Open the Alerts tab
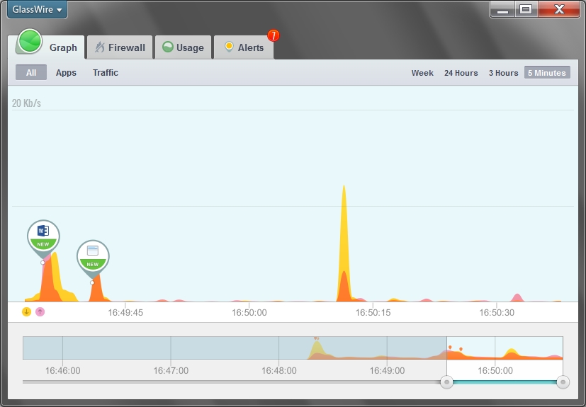Screen dimensions: 586x407 [x=244, y=47]
